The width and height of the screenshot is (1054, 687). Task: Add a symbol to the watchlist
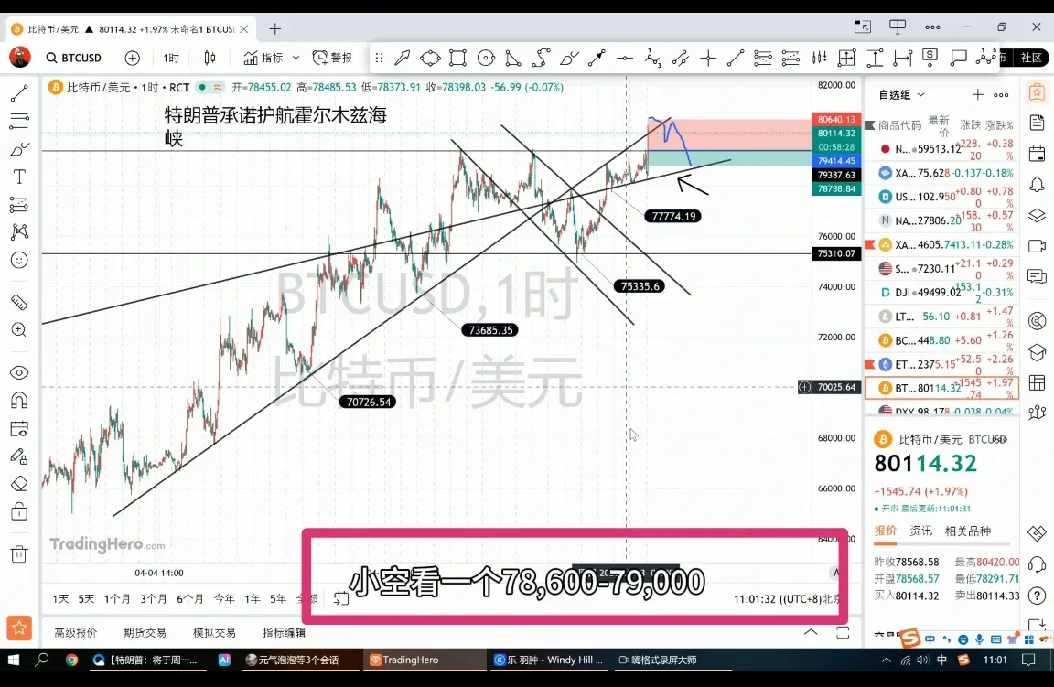click(x=977, y=95)
